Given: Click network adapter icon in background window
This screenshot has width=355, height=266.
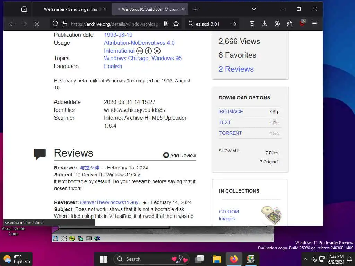Looking at the screenshot, I should tap(80, 238).
